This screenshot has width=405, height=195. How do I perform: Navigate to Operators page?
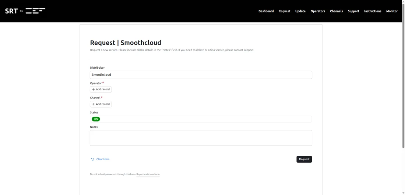click(x=318, y=11)
